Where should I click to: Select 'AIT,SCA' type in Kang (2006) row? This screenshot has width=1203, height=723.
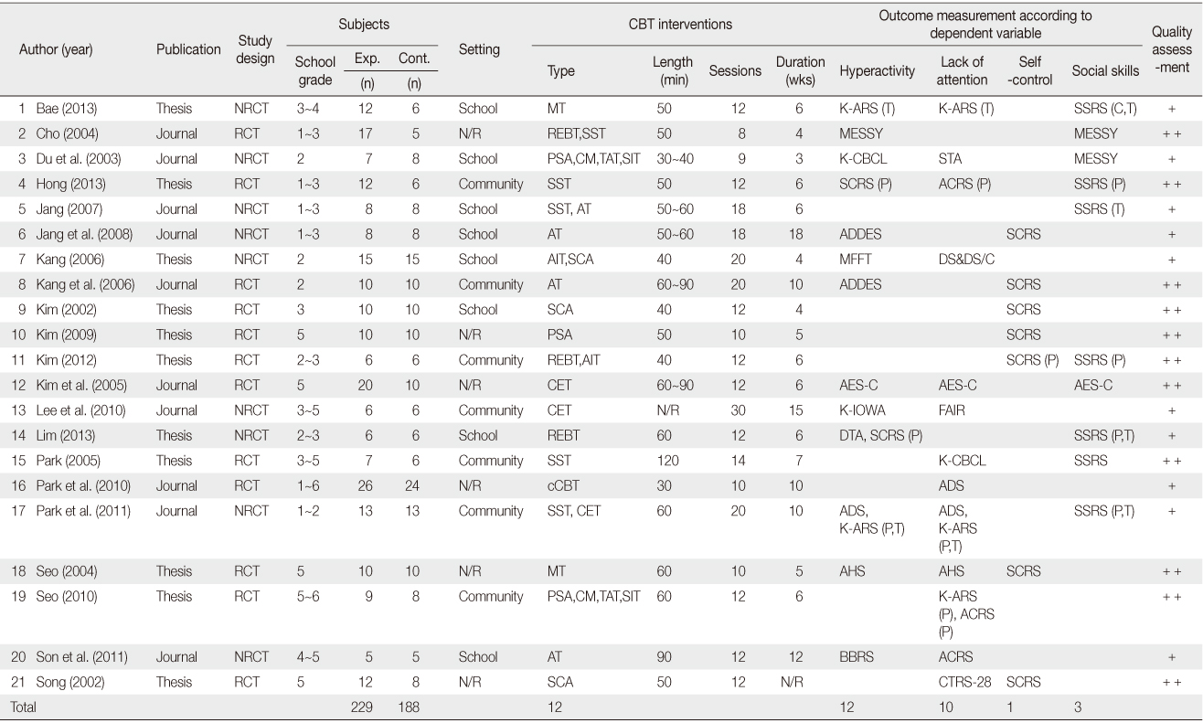[570, 260]
